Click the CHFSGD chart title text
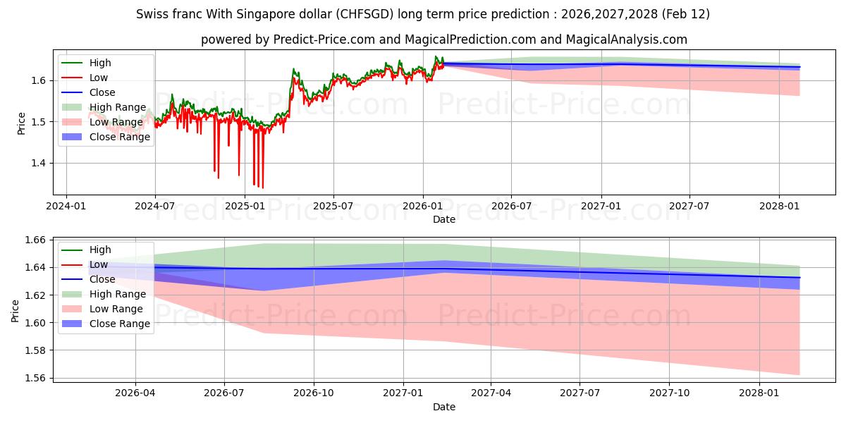 coord(422,14)
